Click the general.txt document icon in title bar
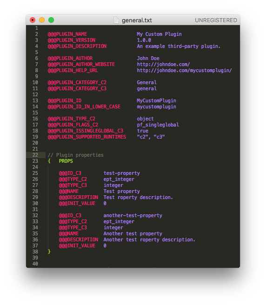This screenshot has width=266, height=305. coord(116,20)
